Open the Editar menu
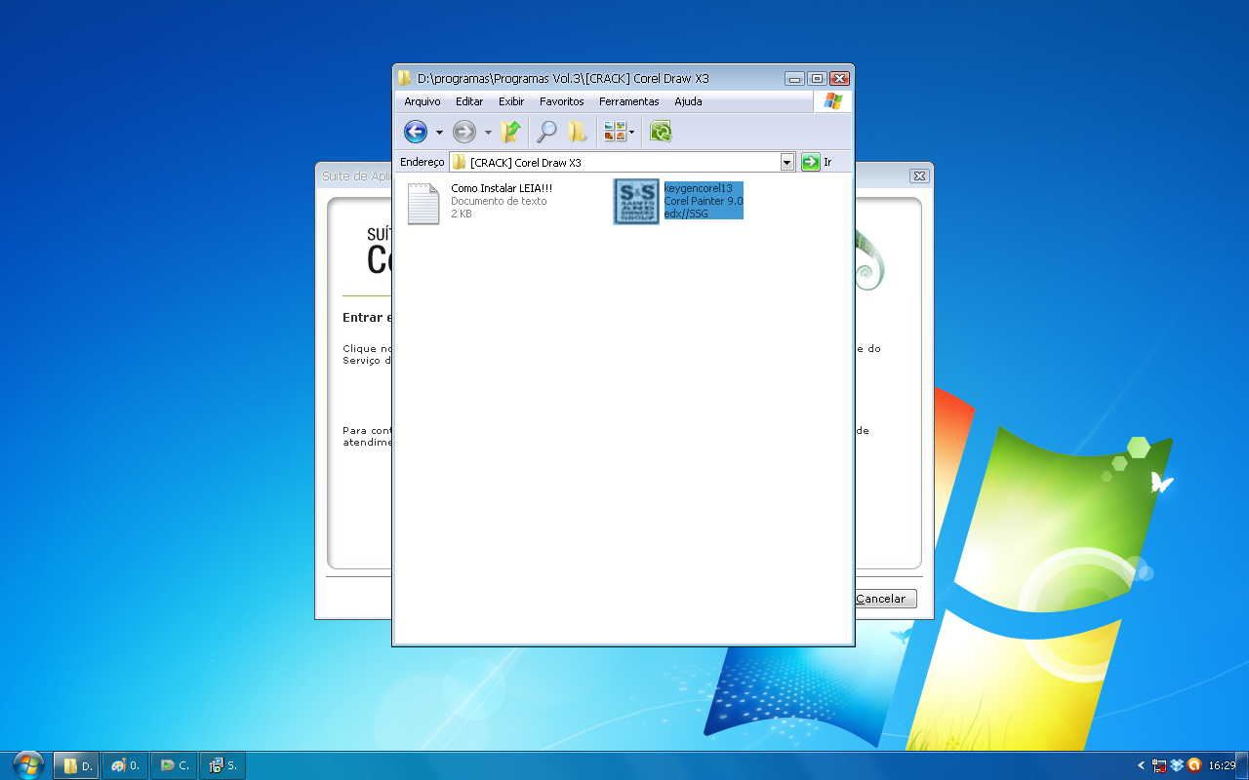 (x=469, y=101)
